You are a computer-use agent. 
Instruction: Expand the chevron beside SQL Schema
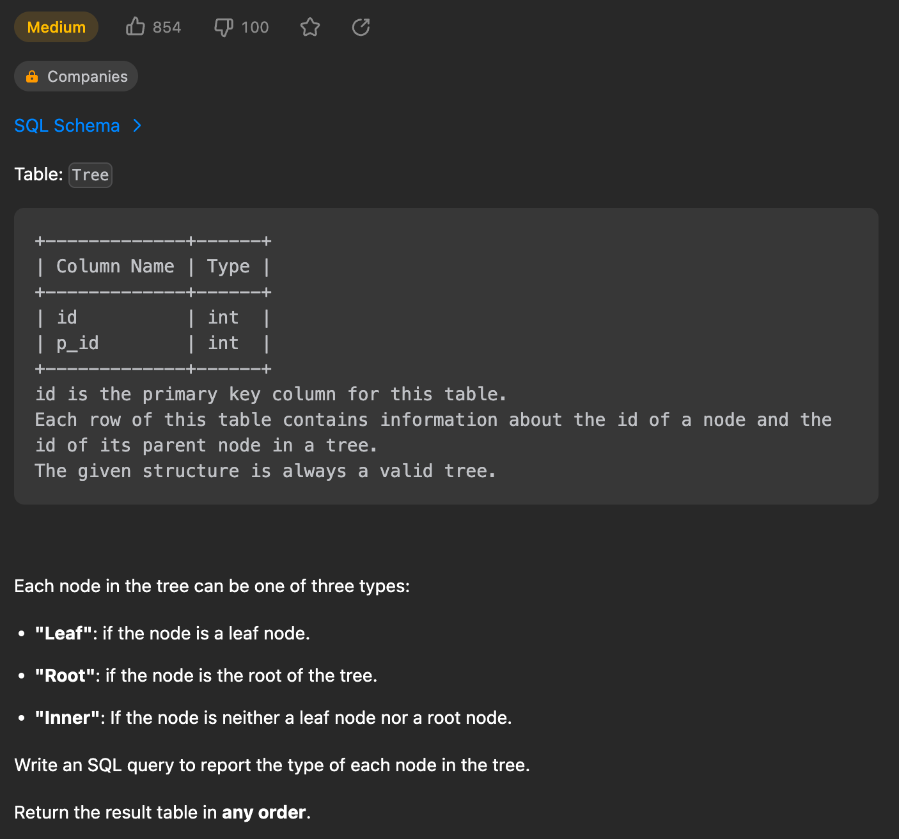137,125
